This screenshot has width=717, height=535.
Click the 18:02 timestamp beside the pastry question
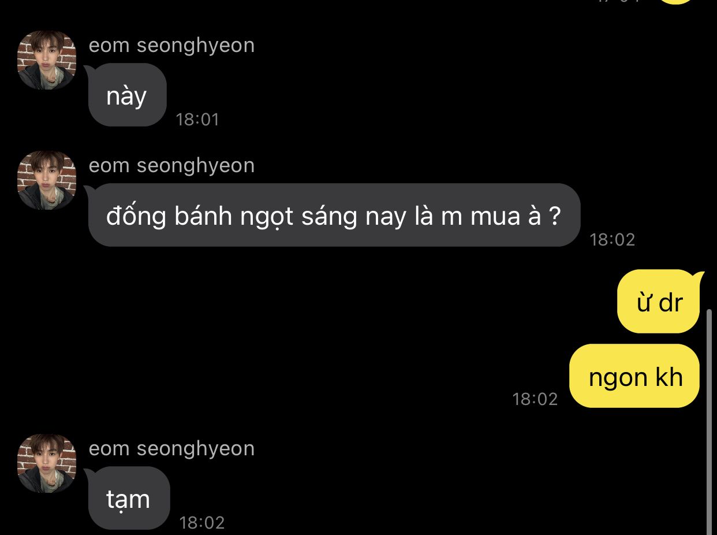pos(612,240)
